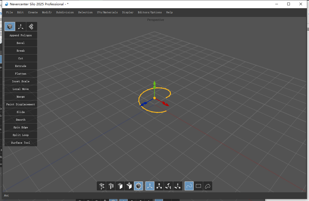The width and height of the screenshot is (309, 201).
Task: Select object selection mode cube icon
Action: [x=138, y=186]
